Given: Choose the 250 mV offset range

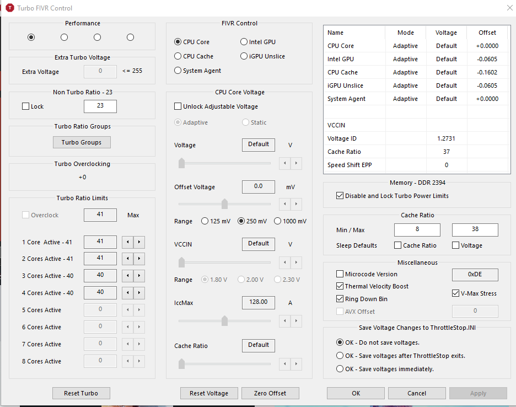Looking at the screenshot, I should 252,221.
